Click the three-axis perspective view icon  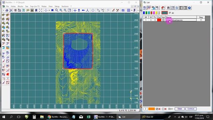tap(87, 10)
